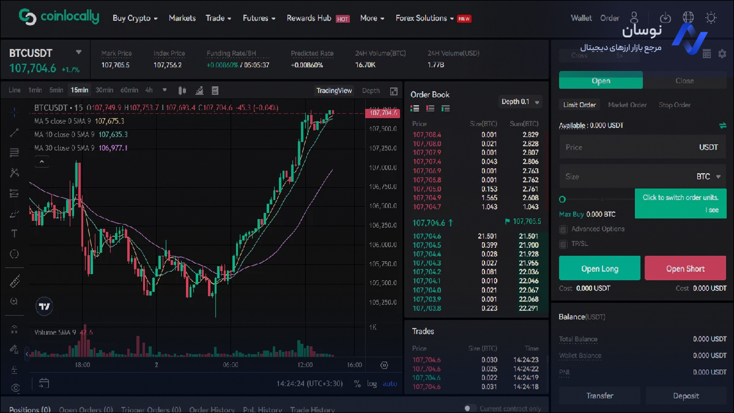The image size is (734, 413).
Task: Open the Buy Crypto dropdown menu
Action: 135,18
